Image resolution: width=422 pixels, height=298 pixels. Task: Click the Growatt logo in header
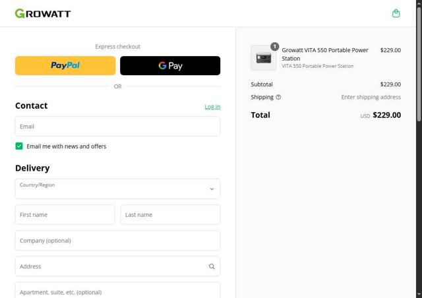point(43,13)
